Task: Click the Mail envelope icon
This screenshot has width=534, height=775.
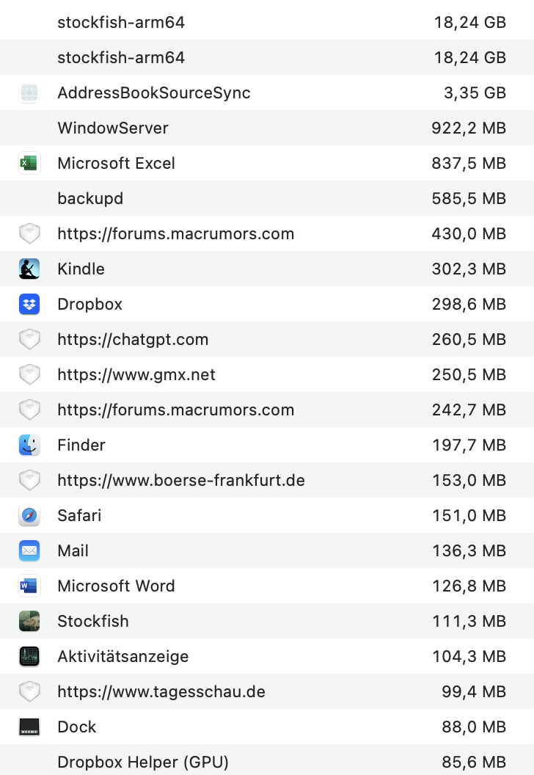Action: pyautogui.click(x=29, y=550)
